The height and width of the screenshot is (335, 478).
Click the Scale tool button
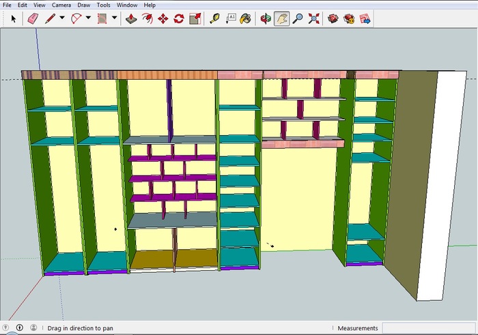coord(195,19)
